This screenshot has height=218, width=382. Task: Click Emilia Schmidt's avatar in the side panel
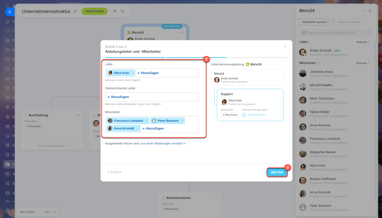pyautogui.click(x=303, y=52)
